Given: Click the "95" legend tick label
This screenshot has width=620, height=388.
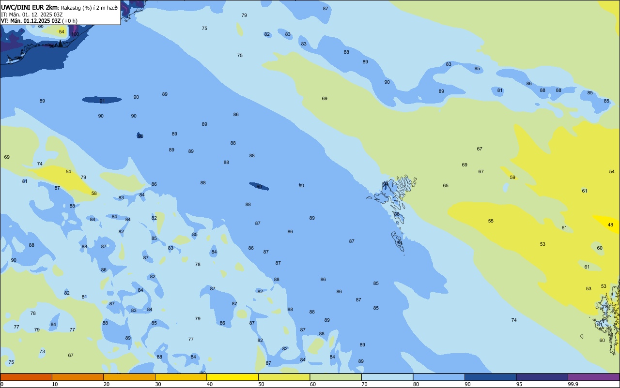Looking at the screenshot, I should pyautogui.click(x=519, y=384).
